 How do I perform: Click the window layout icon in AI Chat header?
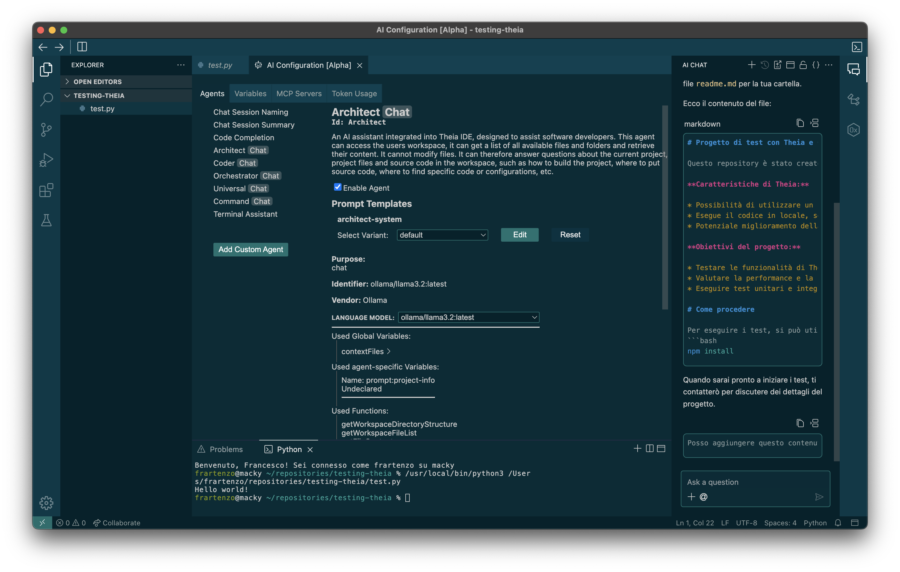[x=790, y=65]
